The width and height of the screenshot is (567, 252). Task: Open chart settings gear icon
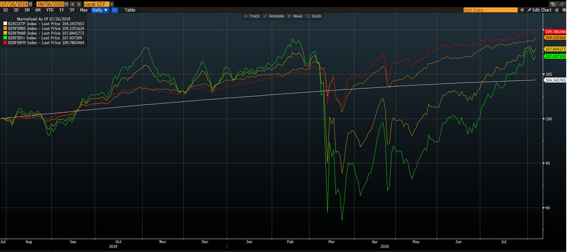pyautogui.click(x=564, y=10)
